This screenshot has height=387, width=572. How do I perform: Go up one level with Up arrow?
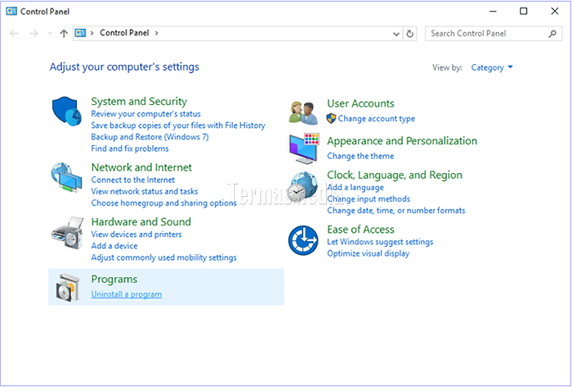(x=64, y=33)
